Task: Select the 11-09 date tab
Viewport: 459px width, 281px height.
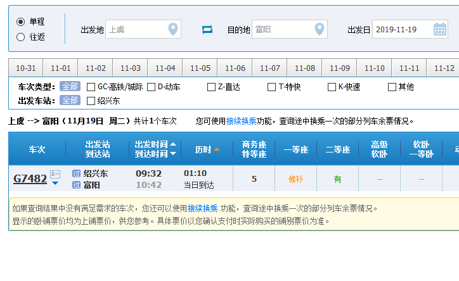Action: click(x=340, y=68)
